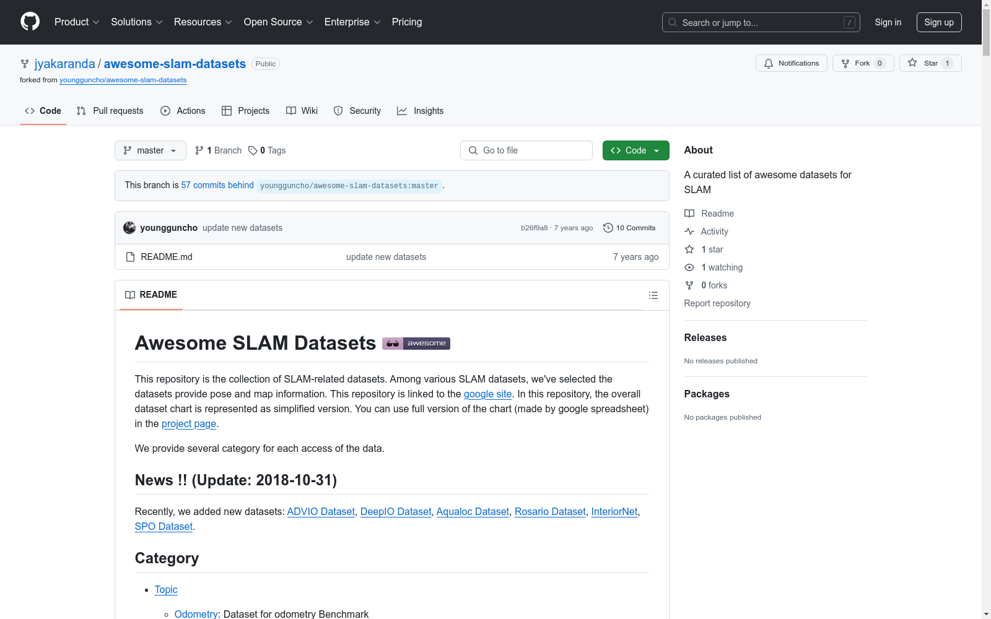This screenshot has height=619, width=991.
Task: Open the Security tab
Action: [x=357, y=111]
